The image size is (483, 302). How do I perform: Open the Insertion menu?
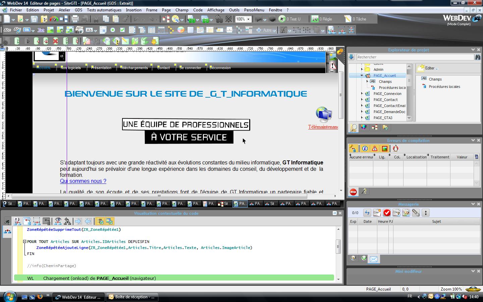pyautogui.click(x=133, y=10)
